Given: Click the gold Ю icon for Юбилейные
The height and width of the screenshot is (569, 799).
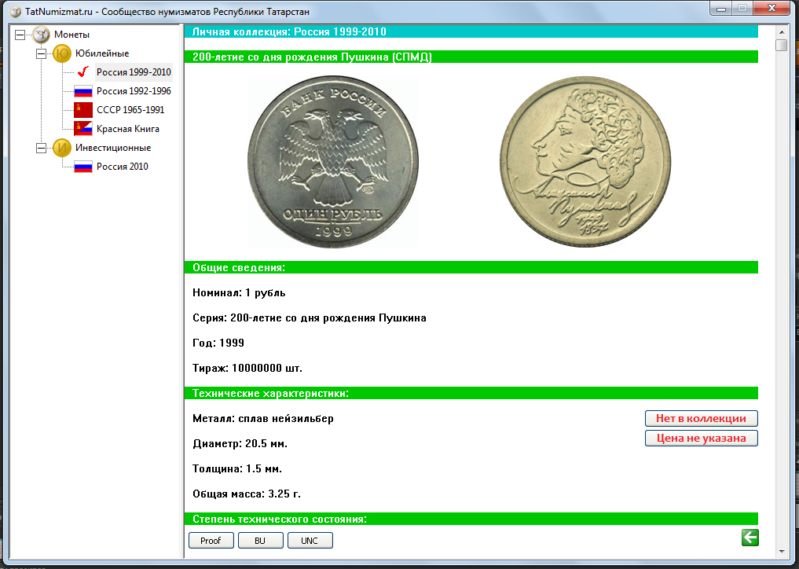Looking at the screenshot, I should point(61,53).
